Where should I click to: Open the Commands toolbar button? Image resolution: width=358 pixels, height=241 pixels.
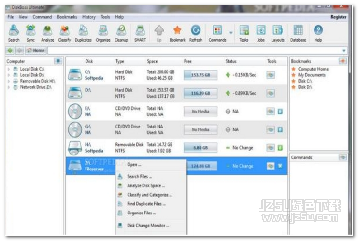pyautogui.click(x=217, y=33)
